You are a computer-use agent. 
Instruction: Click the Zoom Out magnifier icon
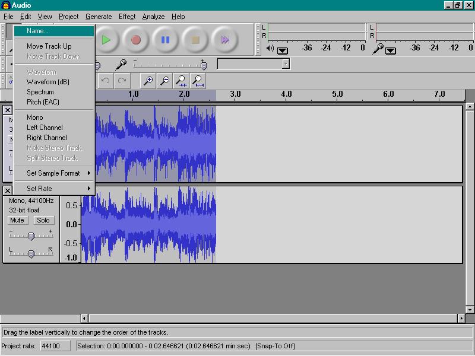click(165, 81)
